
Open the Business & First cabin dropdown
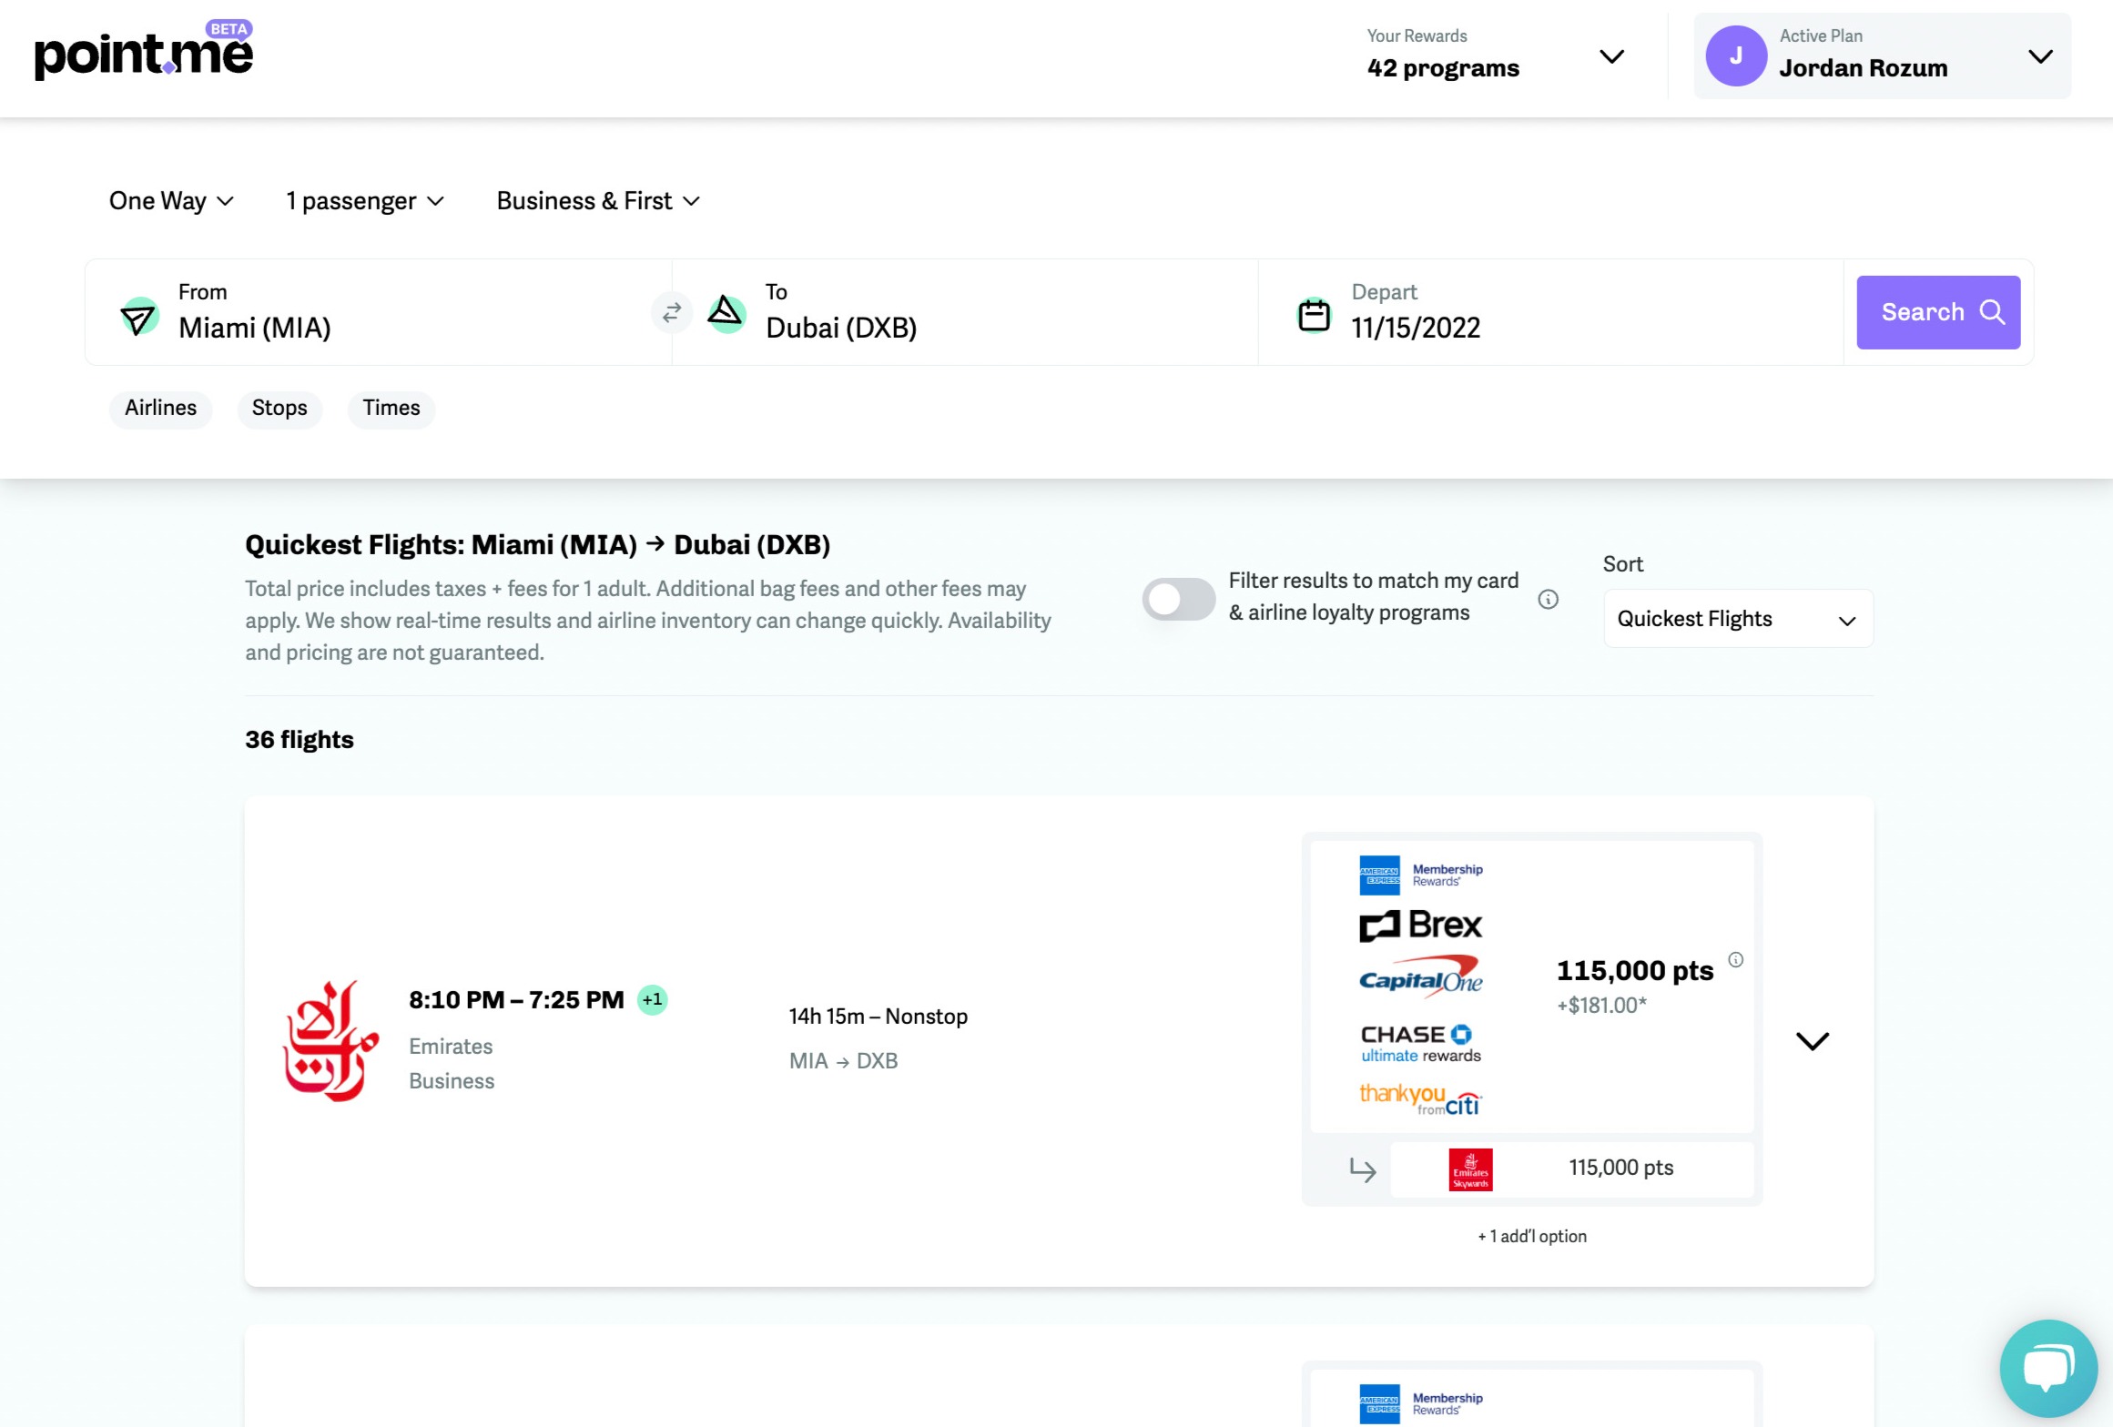[x=598, y=200]
